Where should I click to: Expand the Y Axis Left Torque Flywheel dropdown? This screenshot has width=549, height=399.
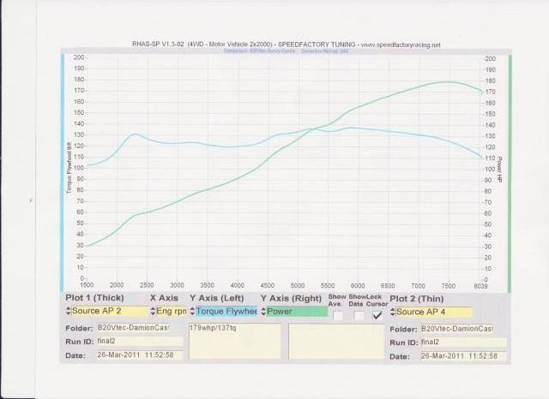[226, 313]
